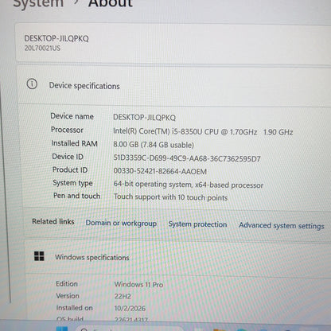Open the Domain or workgroup link
Image resolution: width=331 pixels, height=331 pixels.
pos(121,223)
